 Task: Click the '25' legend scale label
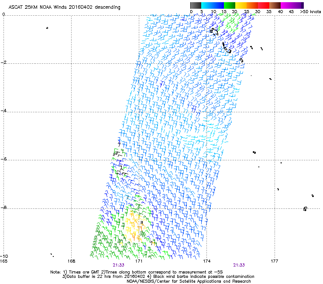coord(246,12)
